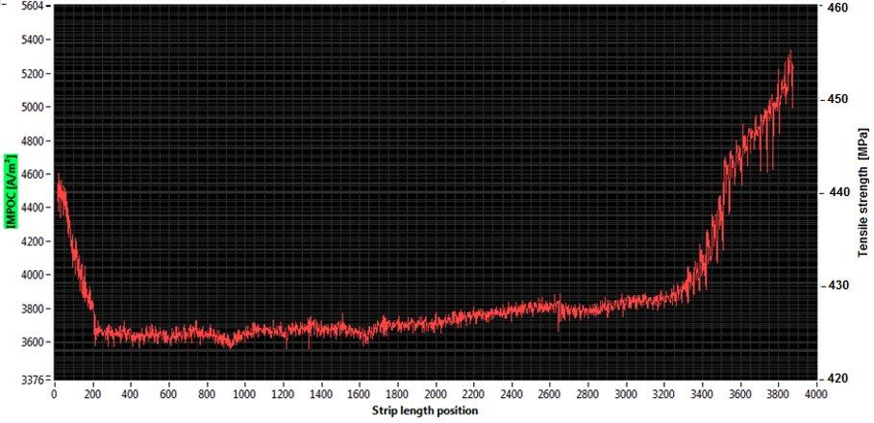Click the 430 tick label on right axis
The width and height of the screenshot is (874, 423).
837,286
